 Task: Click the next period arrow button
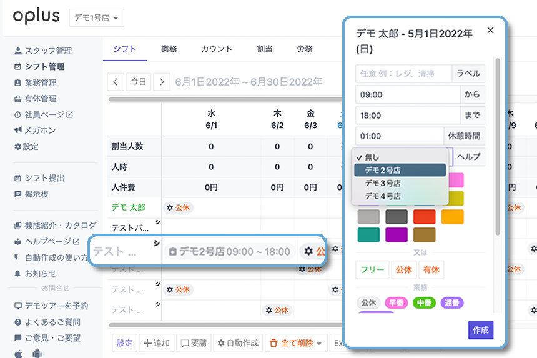point(162,82)
